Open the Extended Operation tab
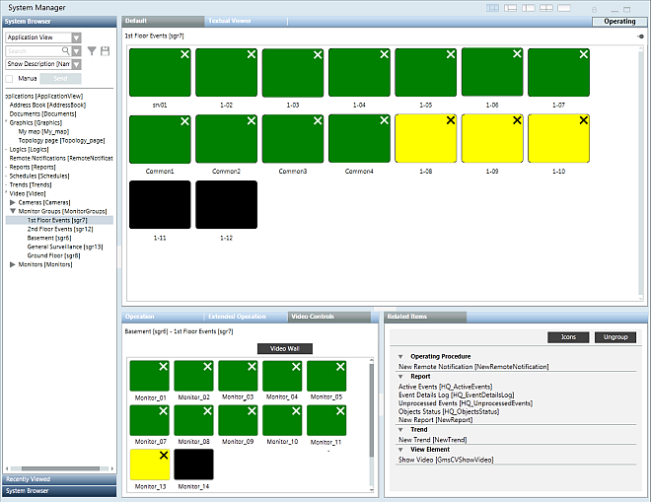Viewport: 651px width, 502px height. (x=237, y=317)
